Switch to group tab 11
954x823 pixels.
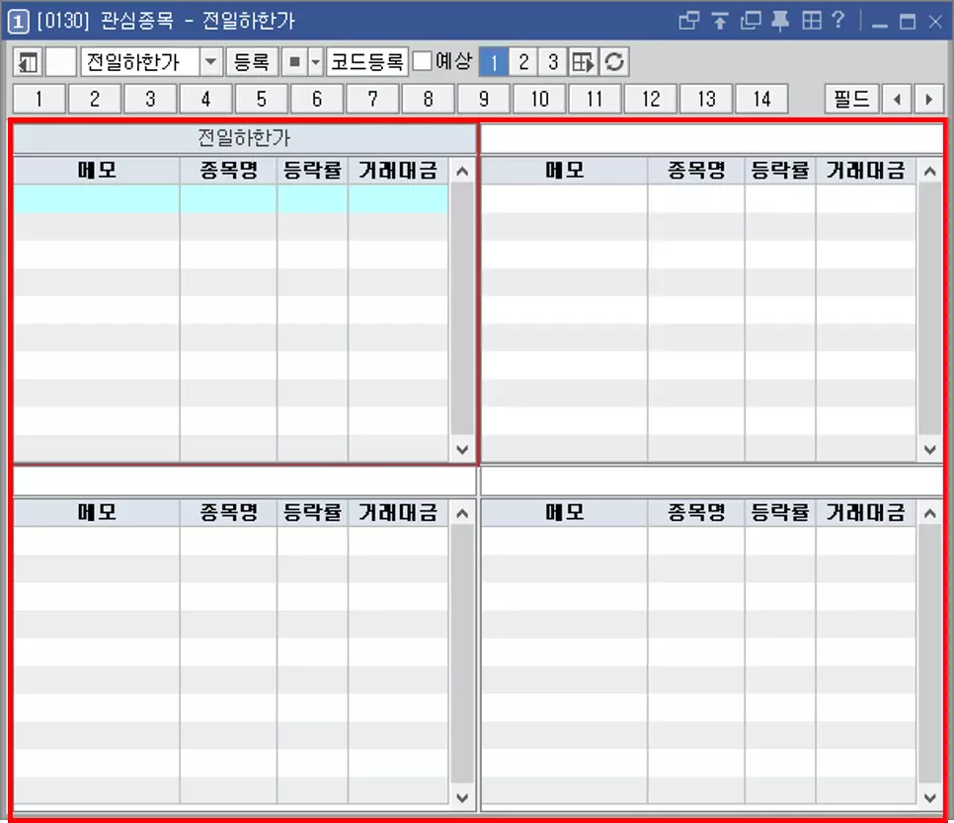click(596, 99)
